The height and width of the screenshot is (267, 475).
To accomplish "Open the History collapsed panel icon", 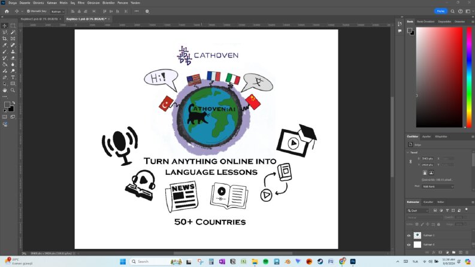I will click(400, 24).
